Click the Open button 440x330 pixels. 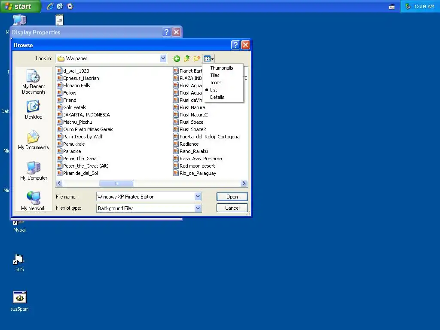click(232, 197)
